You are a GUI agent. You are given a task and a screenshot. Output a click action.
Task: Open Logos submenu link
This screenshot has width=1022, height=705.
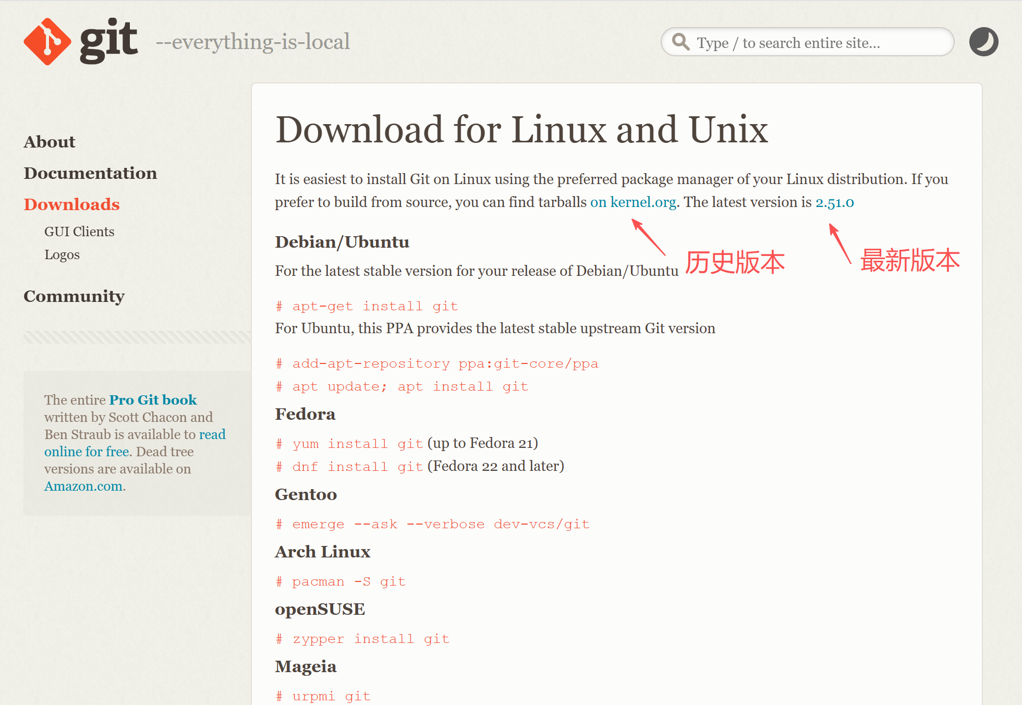[x=62, y=254]
